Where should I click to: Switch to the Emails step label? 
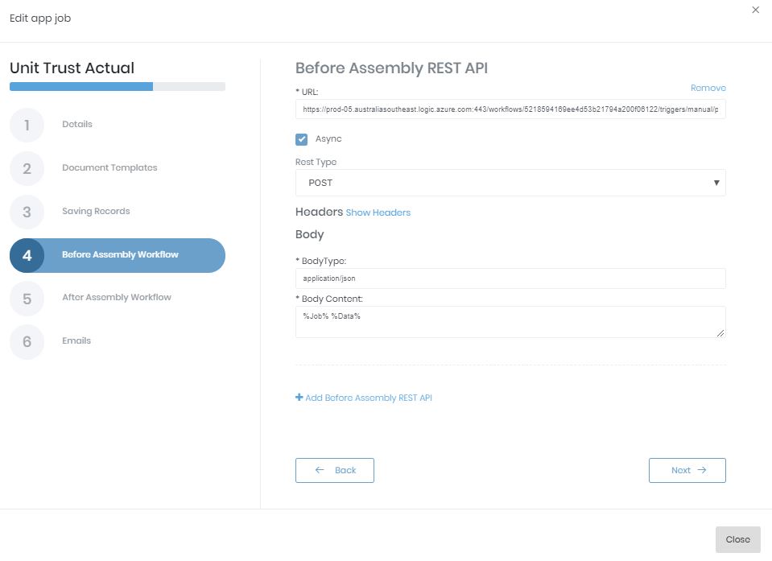76,340
